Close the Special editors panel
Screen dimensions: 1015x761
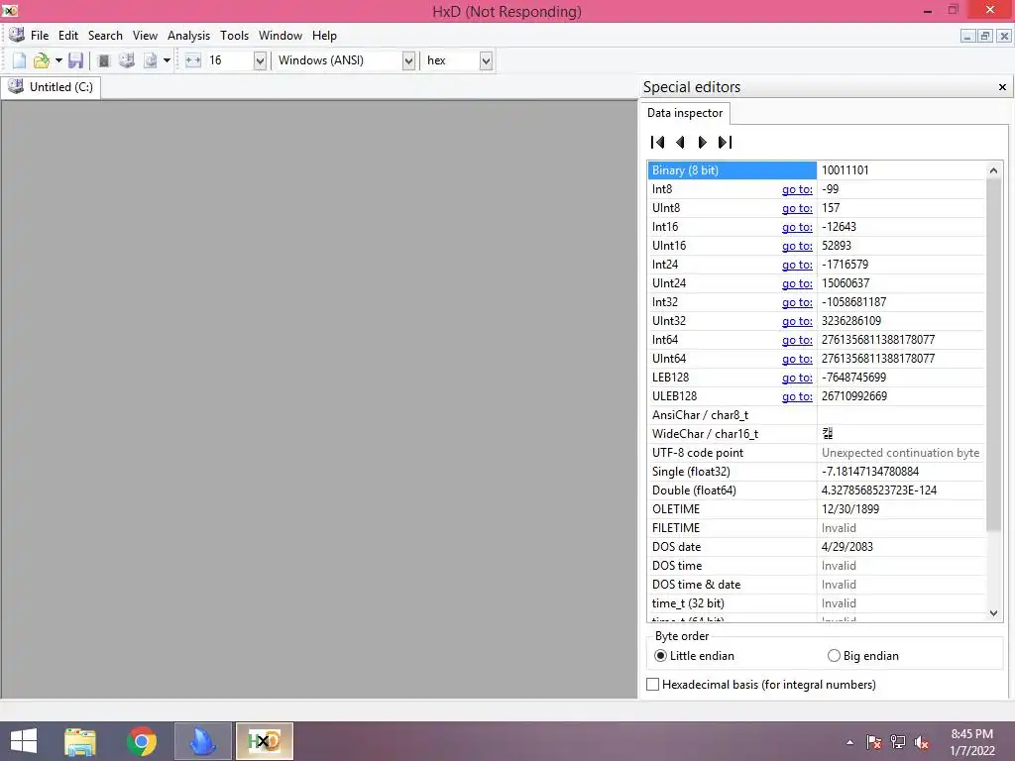(1002, 87)
